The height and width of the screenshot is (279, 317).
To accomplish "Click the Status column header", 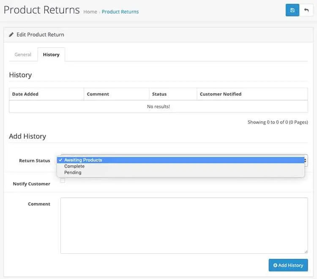I will tap(173, 94).
